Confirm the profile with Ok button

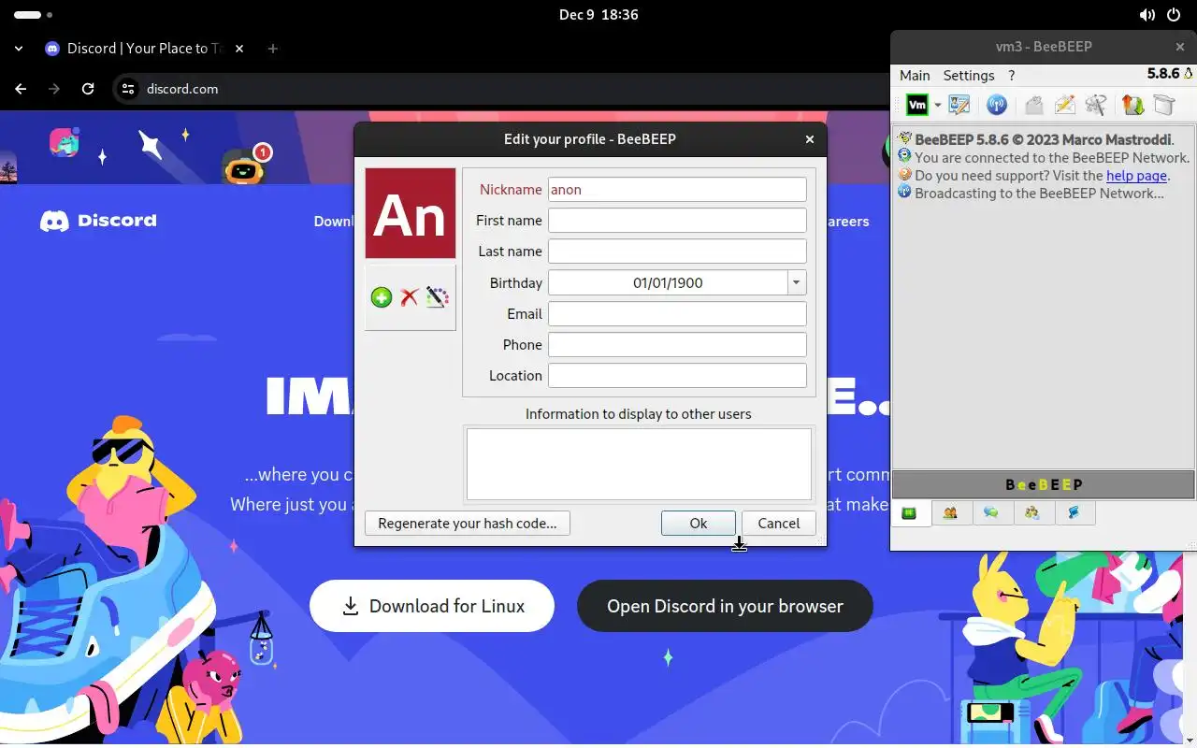699,524
